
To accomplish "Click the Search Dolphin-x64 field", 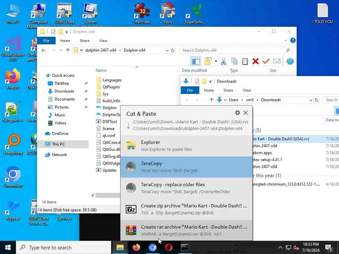I will click(x=236, y=50).
